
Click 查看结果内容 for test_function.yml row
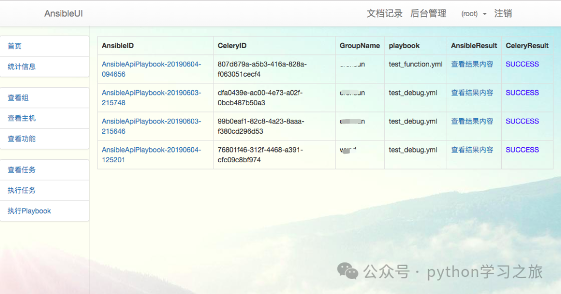click(472, 64)
